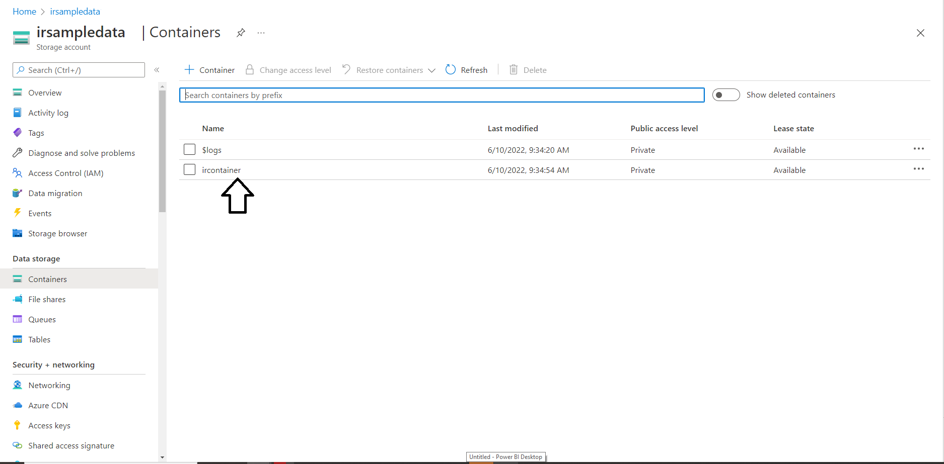944x464 pixels.
Task: Click the Tags icon
Action: pos(18,133)
